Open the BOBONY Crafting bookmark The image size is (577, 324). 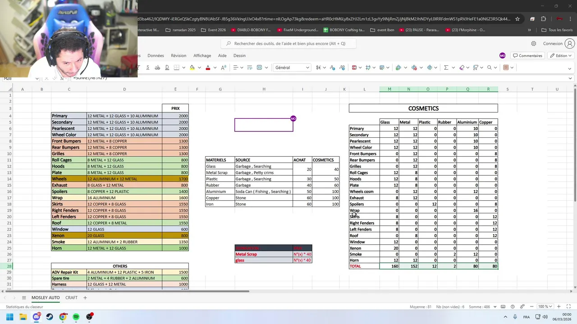(344, 30)
